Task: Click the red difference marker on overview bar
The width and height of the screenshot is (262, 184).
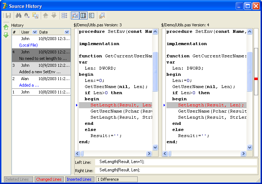Action: click(256, 78)
